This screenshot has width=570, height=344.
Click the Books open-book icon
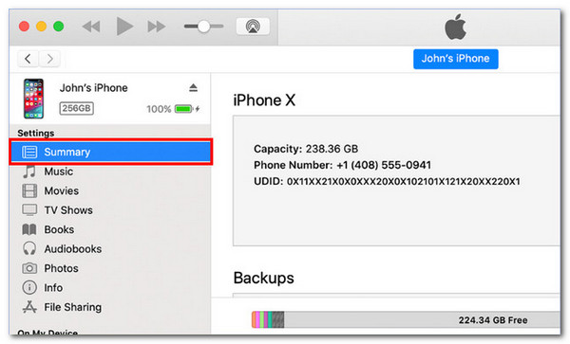(x=29, y=229)
